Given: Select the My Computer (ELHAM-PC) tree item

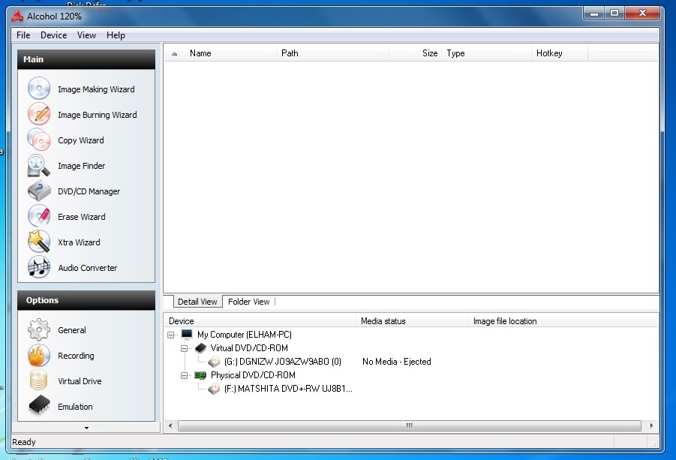Looking at the screenshot, I should pos(245,335).
